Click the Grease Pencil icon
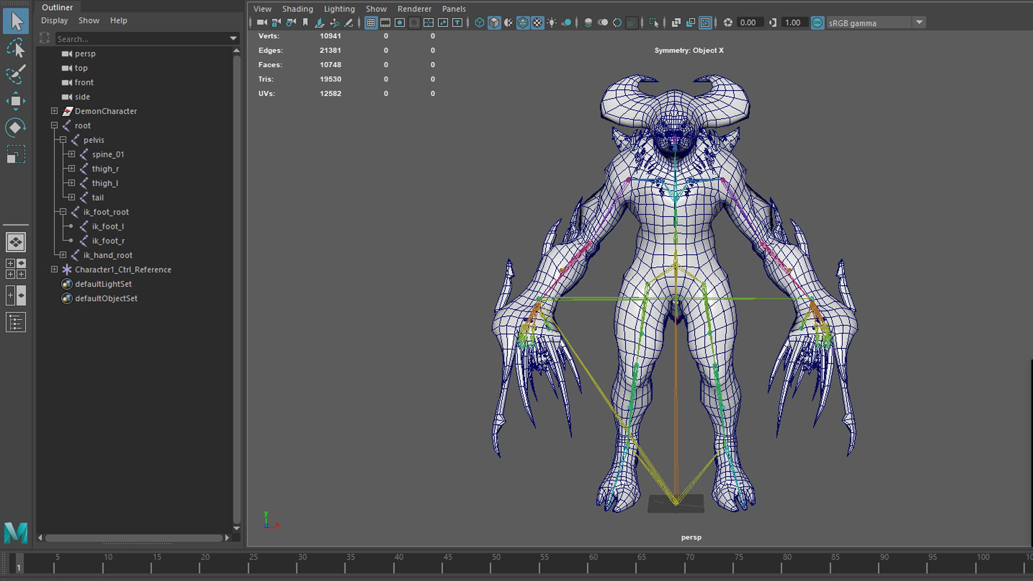Screen dimensions: 1033x581 349,23
